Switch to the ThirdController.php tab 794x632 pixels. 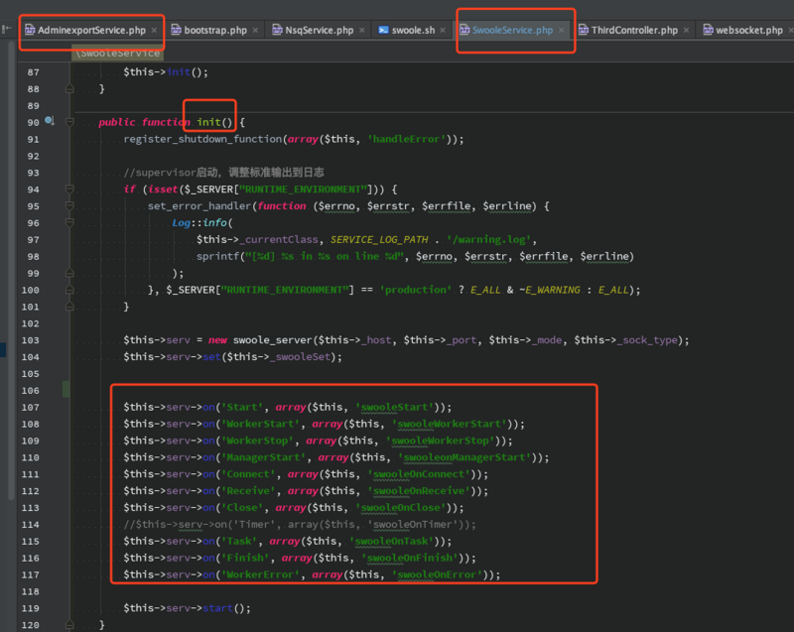[x=634, y=31]
